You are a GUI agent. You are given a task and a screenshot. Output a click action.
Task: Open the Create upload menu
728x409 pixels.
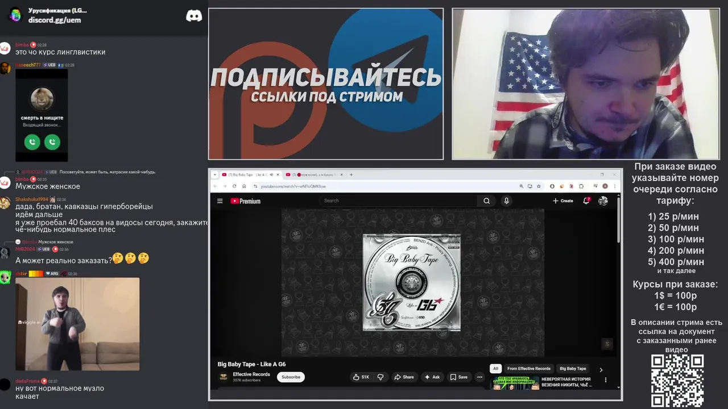click(562, 201)
